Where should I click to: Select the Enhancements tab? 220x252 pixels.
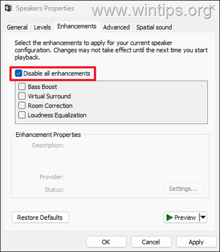[x=77, y=26]
